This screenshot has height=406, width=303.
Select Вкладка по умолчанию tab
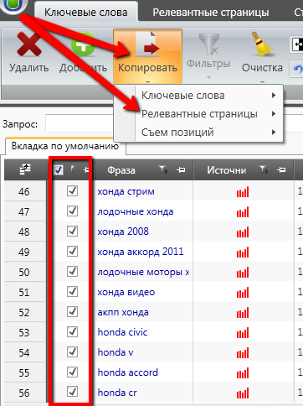[65, 146]
